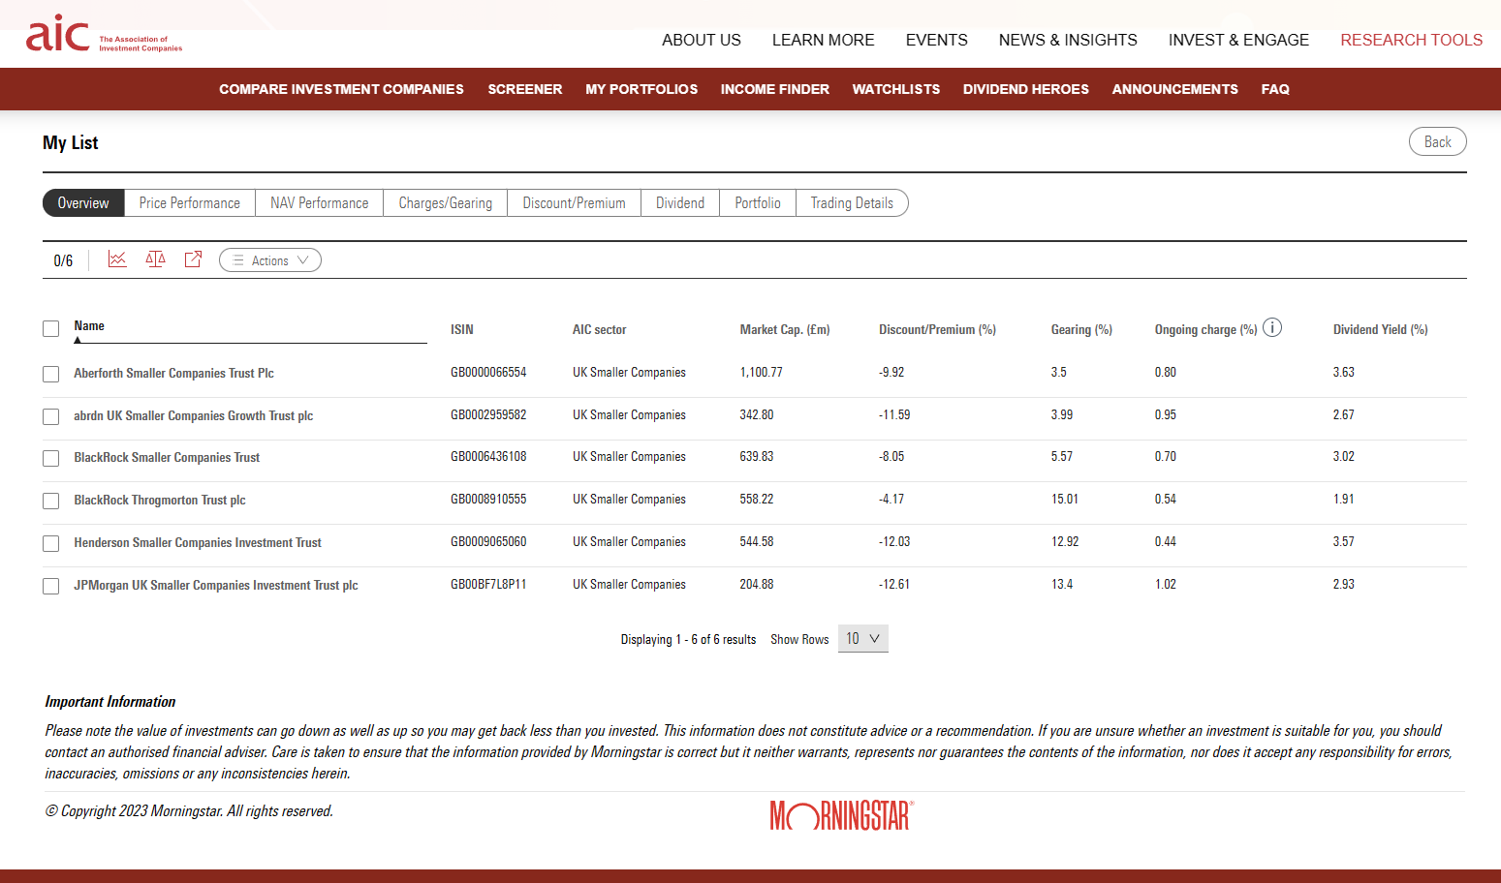Toggle the select-all checkbox beside Name
This screenshot has height=883, width=1501.
[x=51, y=329]
